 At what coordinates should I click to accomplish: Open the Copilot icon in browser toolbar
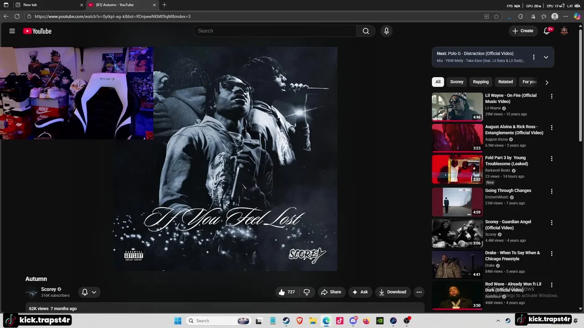[x=577, y=16]
